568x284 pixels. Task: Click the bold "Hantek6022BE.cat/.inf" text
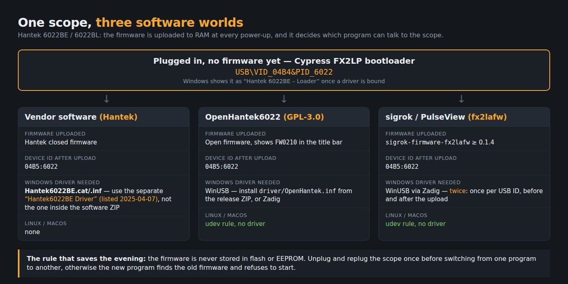pyautogui.click(x=63, y=191)
